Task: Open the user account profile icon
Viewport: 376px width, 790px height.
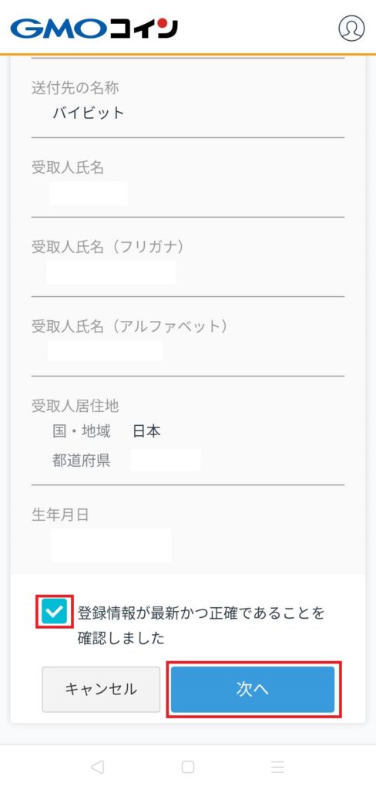Action: pyautogui.click(x=351, y=29)
